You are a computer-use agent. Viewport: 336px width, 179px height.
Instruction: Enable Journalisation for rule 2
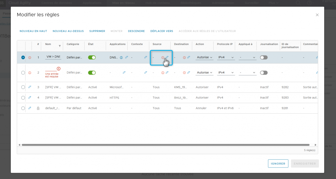click(x=263, y=73)
